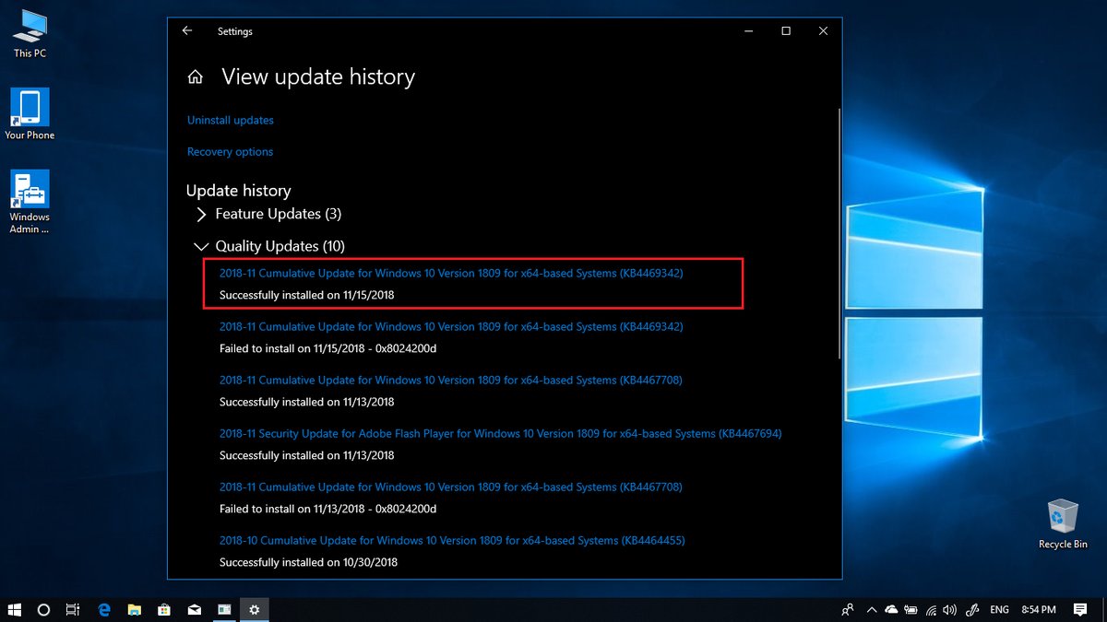Open the Recovery options link
The image size is (1107, 622).
click(x=230, y=151)
